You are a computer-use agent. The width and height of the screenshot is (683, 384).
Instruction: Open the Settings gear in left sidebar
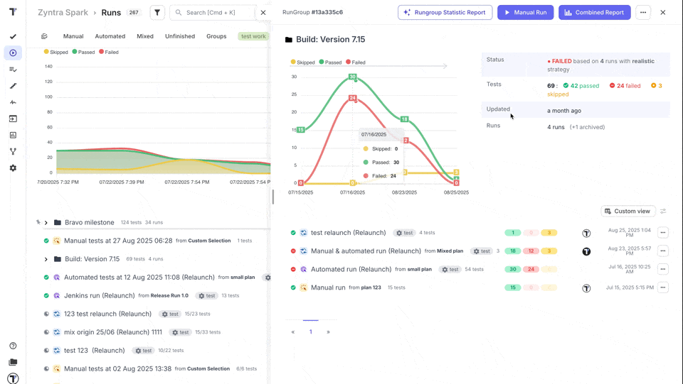pos(13,168)
